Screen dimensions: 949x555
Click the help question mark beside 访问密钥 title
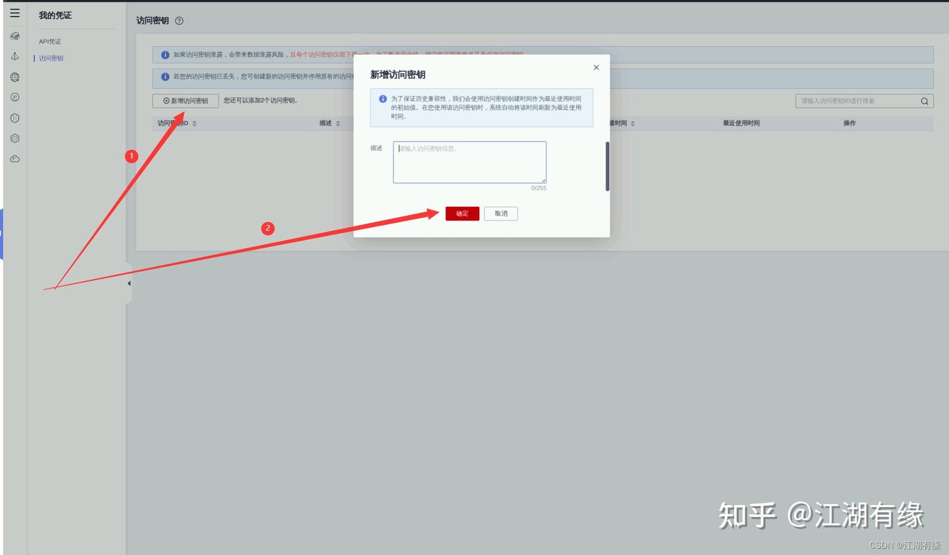point(179,20)
